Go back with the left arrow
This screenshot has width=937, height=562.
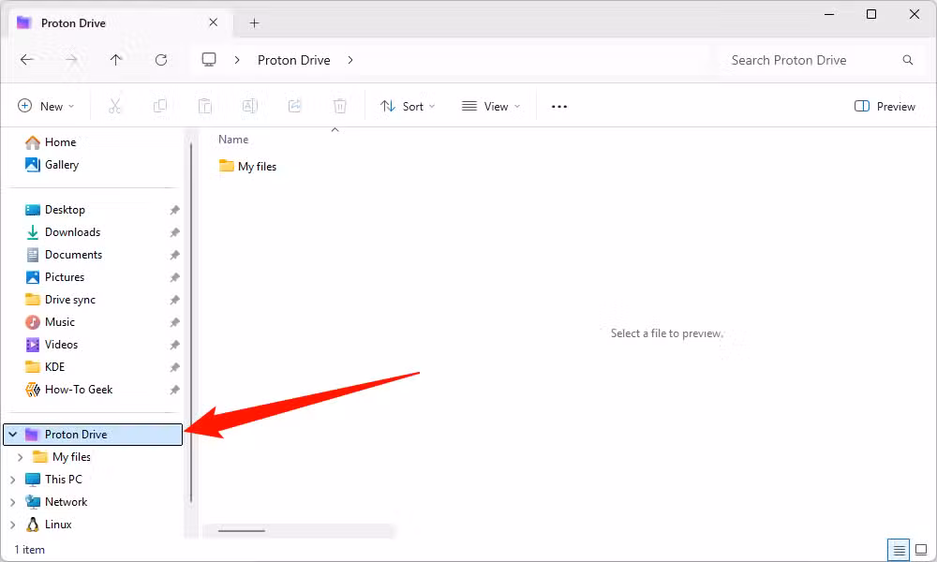click(27, 60)
